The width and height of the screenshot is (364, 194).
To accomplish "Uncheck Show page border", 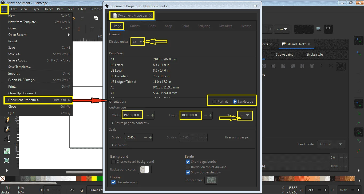I will pos(188,162).
